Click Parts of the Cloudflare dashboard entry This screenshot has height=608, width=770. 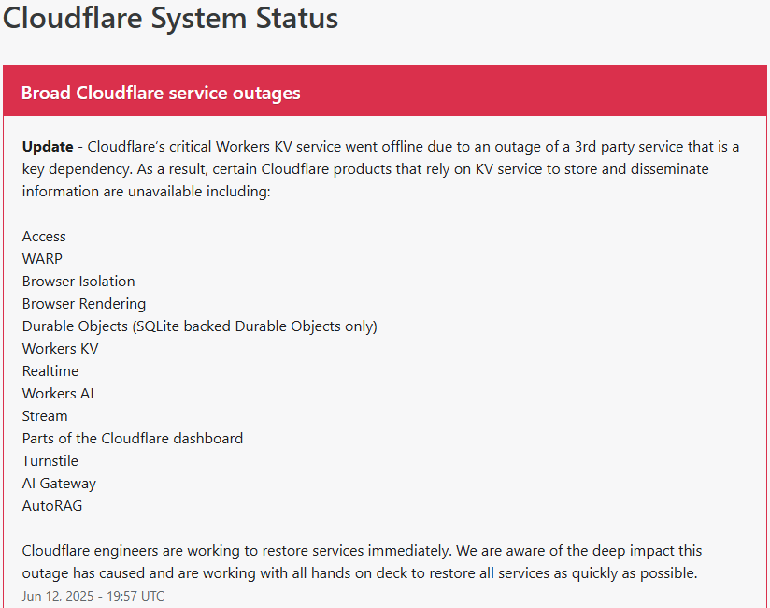pyautogui.click(x=133, y=439)
